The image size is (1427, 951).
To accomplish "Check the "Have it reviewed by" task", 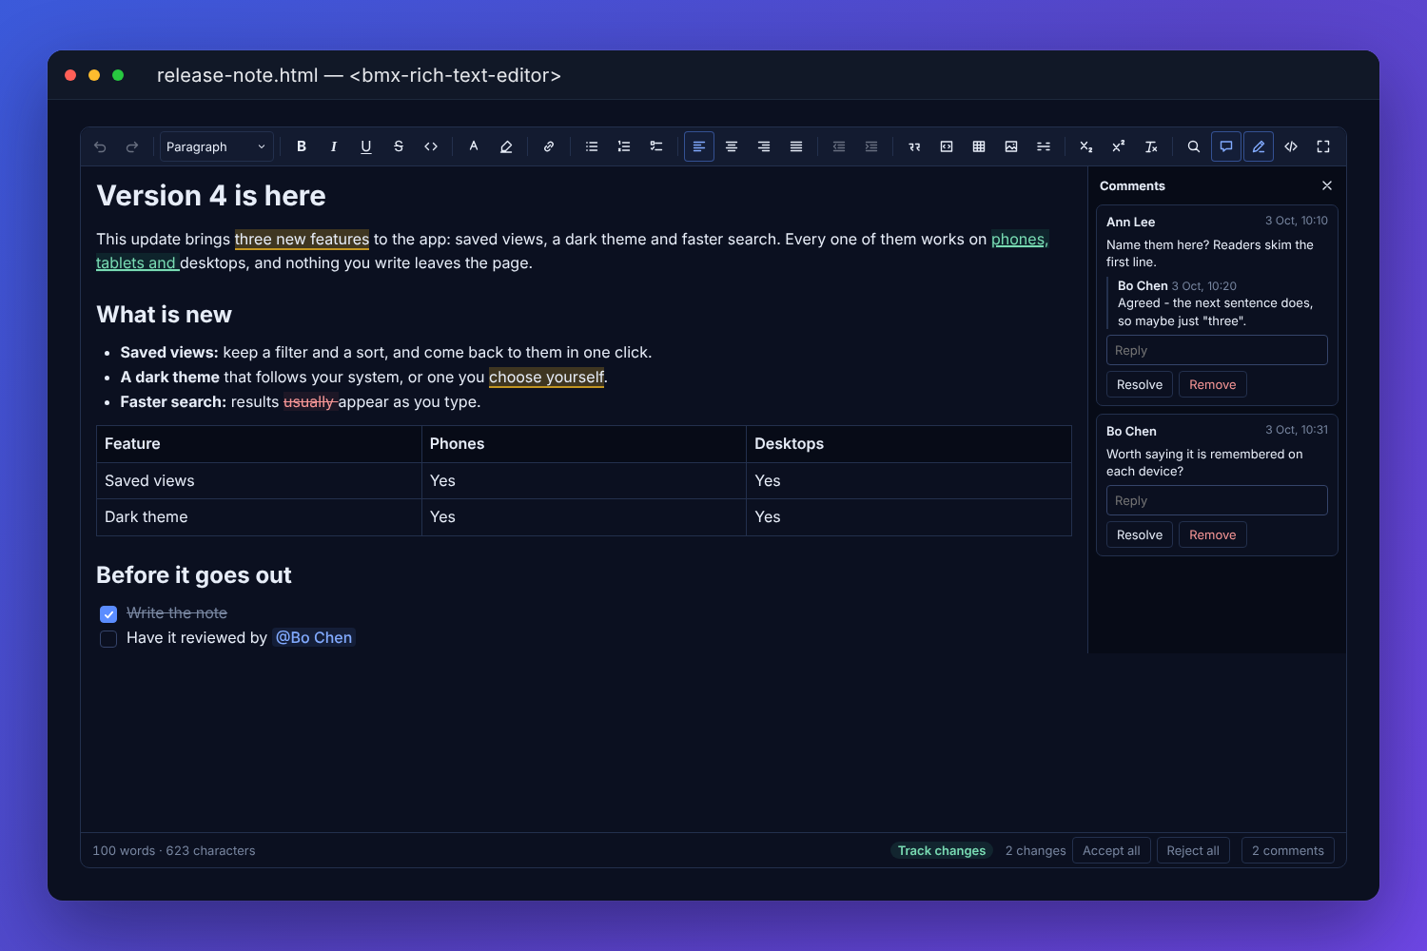I will click(108, 639).
